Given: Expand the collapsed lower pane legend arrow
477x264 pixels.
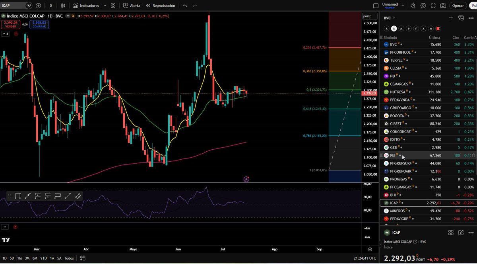Looking at the screenshot, I should (5, 227).
